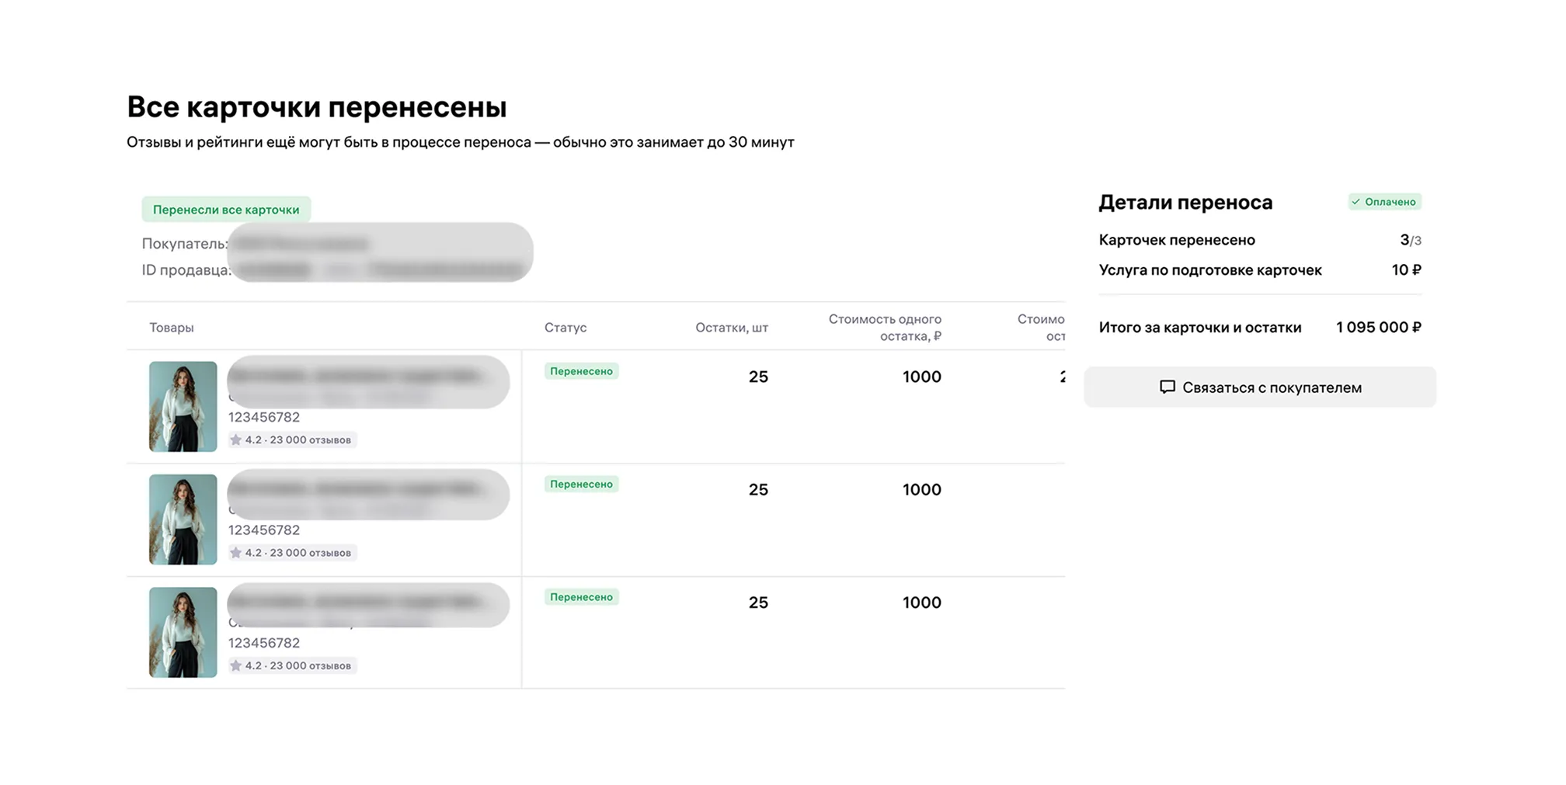The width and height of the screenshot is (1566, 785).
Task: Click 'Перенесено' status in third product row
Action: tap(581, 597)
